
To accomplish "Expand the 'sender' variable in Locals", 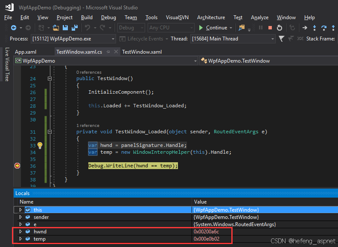I will click(x=20, y=217).
